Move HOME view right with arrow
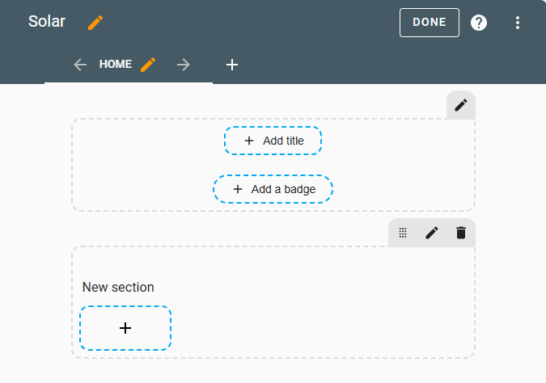This screenshot has width=546, height=383. click(x=183, y=65)
